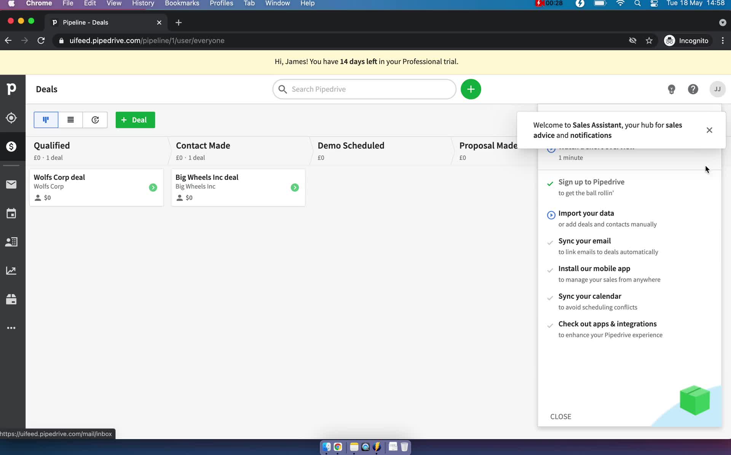Close the Sales Assistant panel
The height and width of the screenshot is (455, 731).
pyautogui.click(x=710, y=130)
